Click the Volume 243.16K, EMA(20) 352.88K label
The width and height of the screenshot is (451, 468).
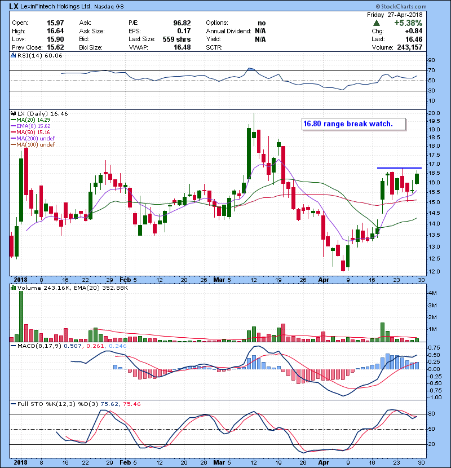pos(73,288)
